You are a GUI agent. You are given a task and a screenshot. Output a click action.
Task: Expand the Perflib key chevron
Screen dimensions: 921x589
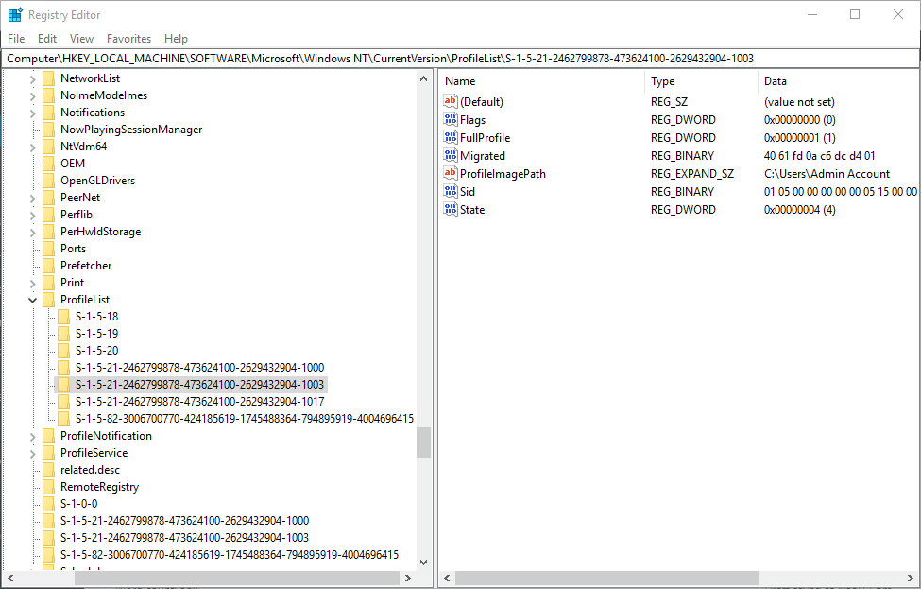point(33,216)
